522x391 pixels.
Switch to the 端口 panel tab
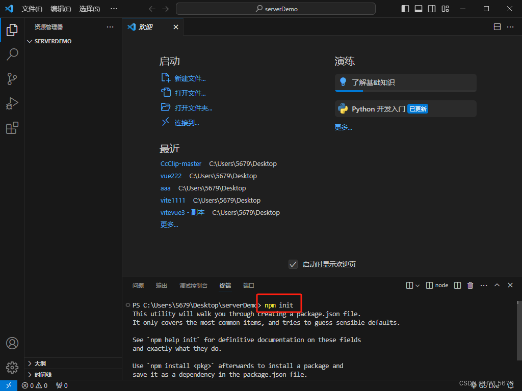click(x=249, y=286)
